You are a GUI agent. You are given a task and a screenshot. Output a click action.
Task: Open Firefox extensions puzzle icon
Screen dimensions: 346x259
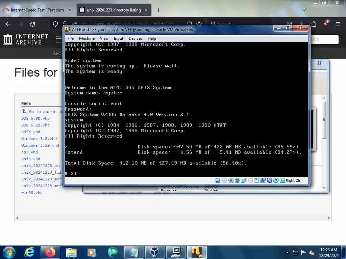[x=314, y=24]
